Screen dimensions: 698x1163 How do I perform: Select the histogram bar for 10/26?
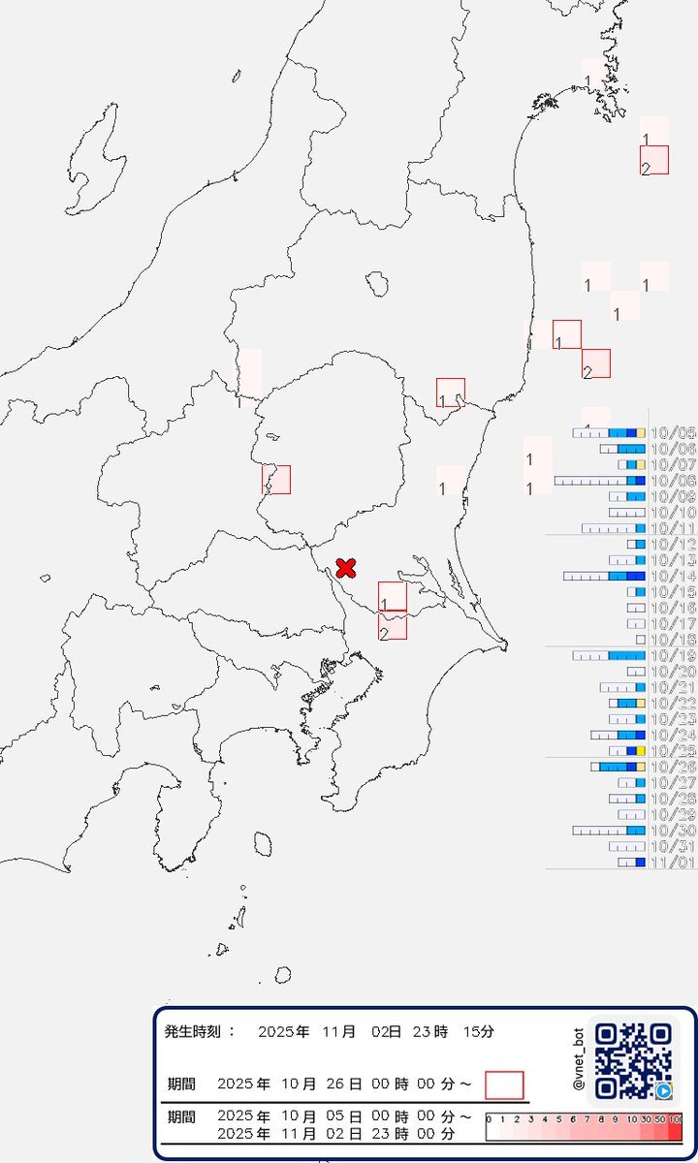(x=619, y=767)
